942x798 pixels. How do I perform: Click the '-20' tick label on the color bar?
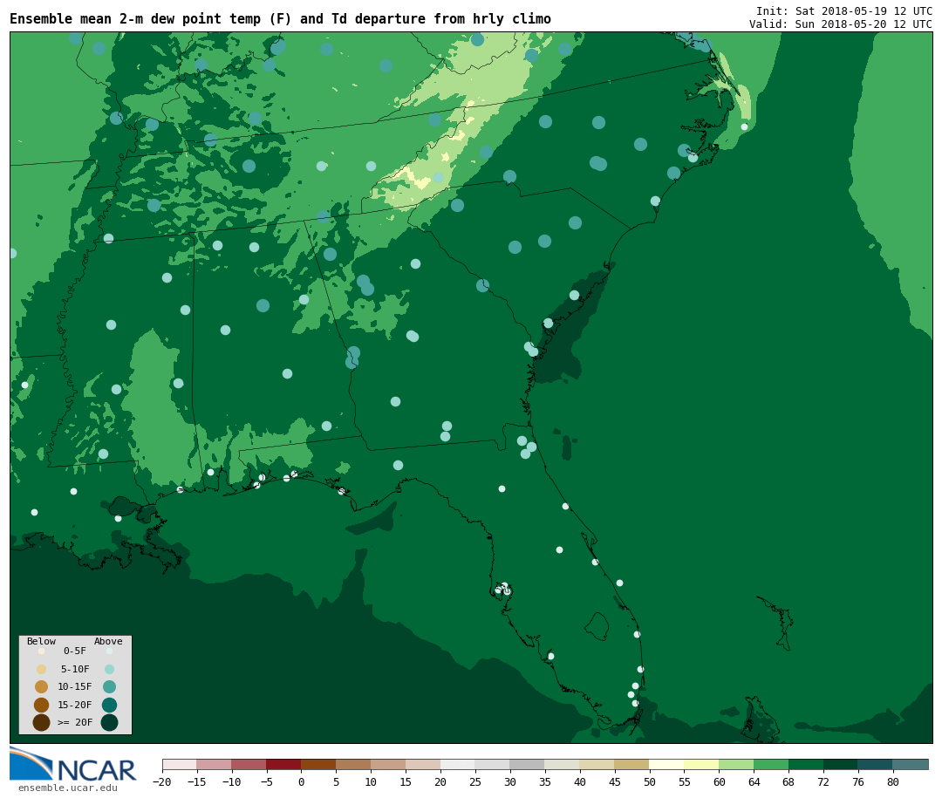[162, 781]
